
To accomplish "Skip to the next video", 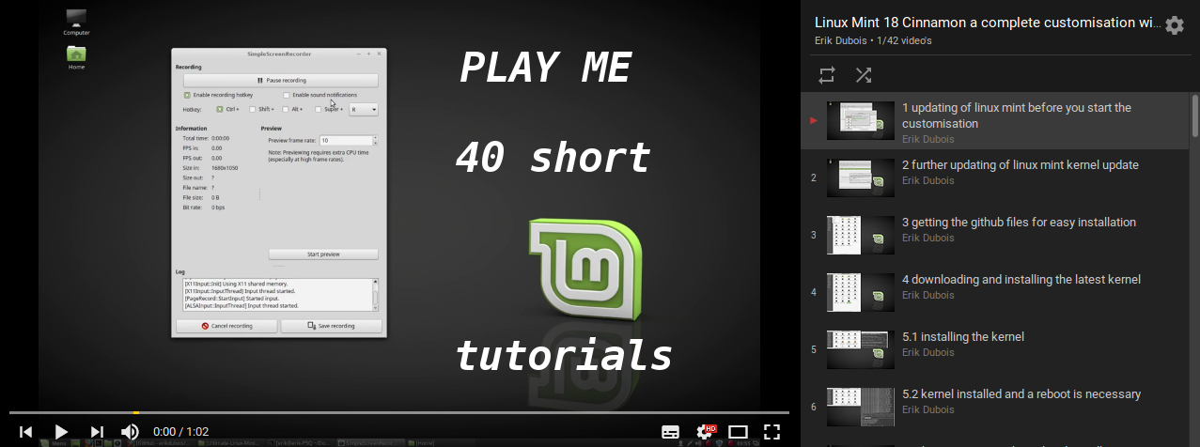I will 97,432.
